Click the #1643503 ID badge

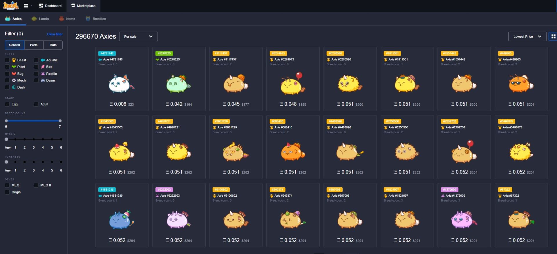point(107,122)
